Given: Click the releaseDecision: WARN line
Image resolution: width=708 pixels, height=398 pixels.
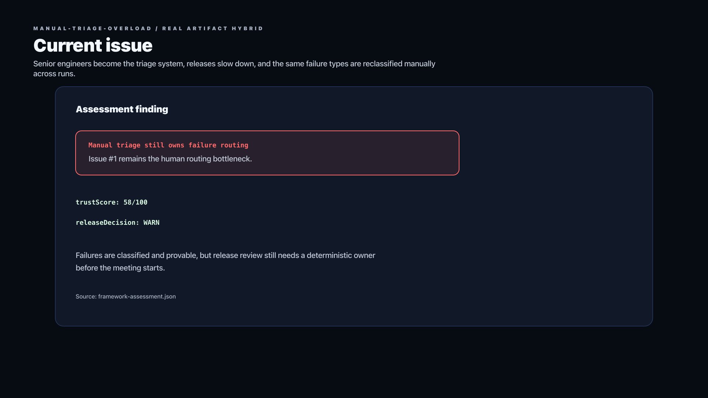Looking at the screenshot, I should tap(118, 223).
